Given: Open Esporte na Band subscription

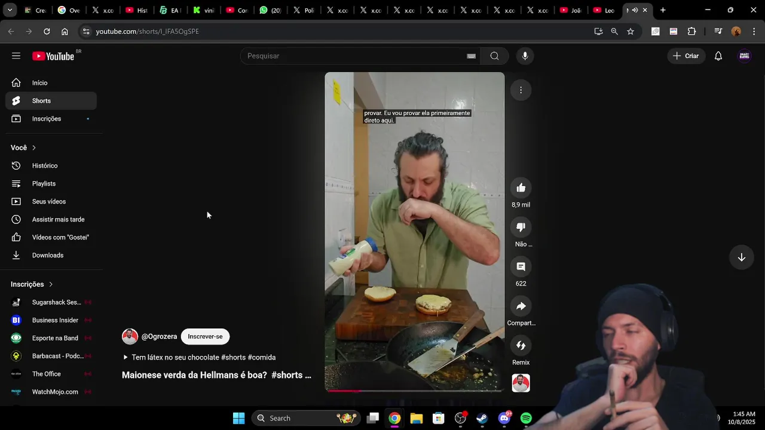Looking at the screenshot, I should pos(51,338).
